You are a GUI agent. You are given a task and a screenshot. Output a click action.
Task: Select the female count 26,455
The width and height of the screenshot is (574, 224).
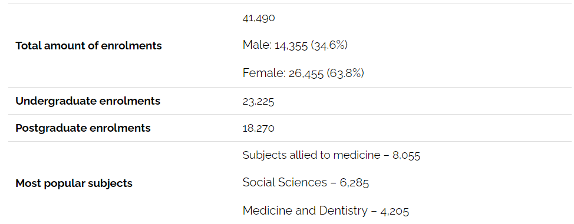(306, 73)
